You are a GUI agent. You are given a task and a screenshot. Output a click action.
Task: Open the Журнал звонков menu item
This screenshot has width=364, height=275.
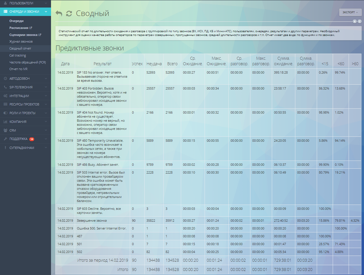tap(21, 41)
